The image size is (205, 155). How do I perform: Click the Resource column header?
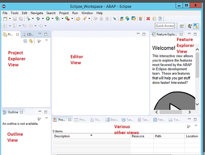tap(142, 136)
